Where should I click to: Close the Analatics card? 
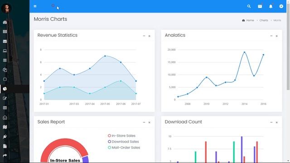coord(277,36)
